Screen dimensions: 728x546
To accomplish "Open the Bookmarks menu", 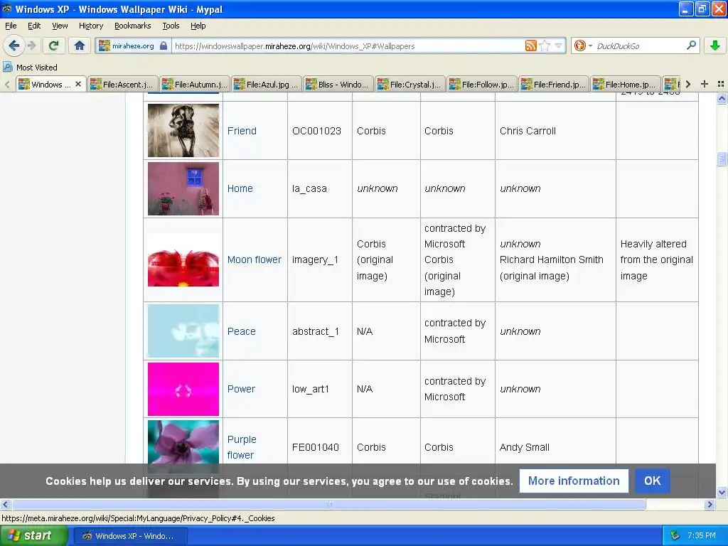I will click(x=132, y=26).
